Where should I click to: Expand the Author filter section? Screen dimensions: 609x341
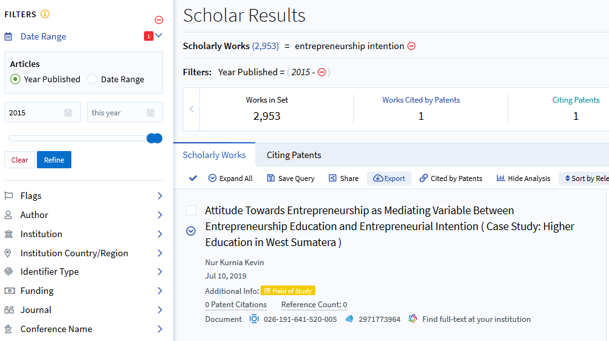pyautogui.click(x=159, y=215)
